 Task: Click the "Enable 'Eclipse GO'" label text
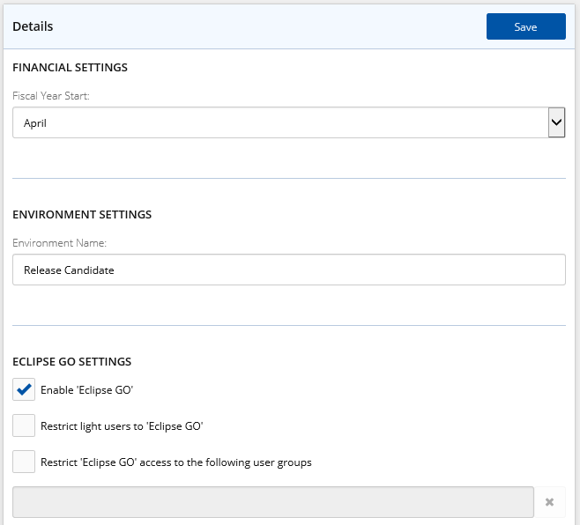86,389
